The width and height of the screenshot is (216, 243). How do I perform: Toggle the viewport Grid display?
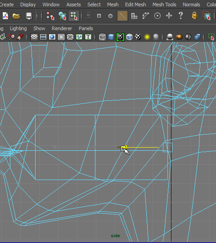(x=34, y=37)
